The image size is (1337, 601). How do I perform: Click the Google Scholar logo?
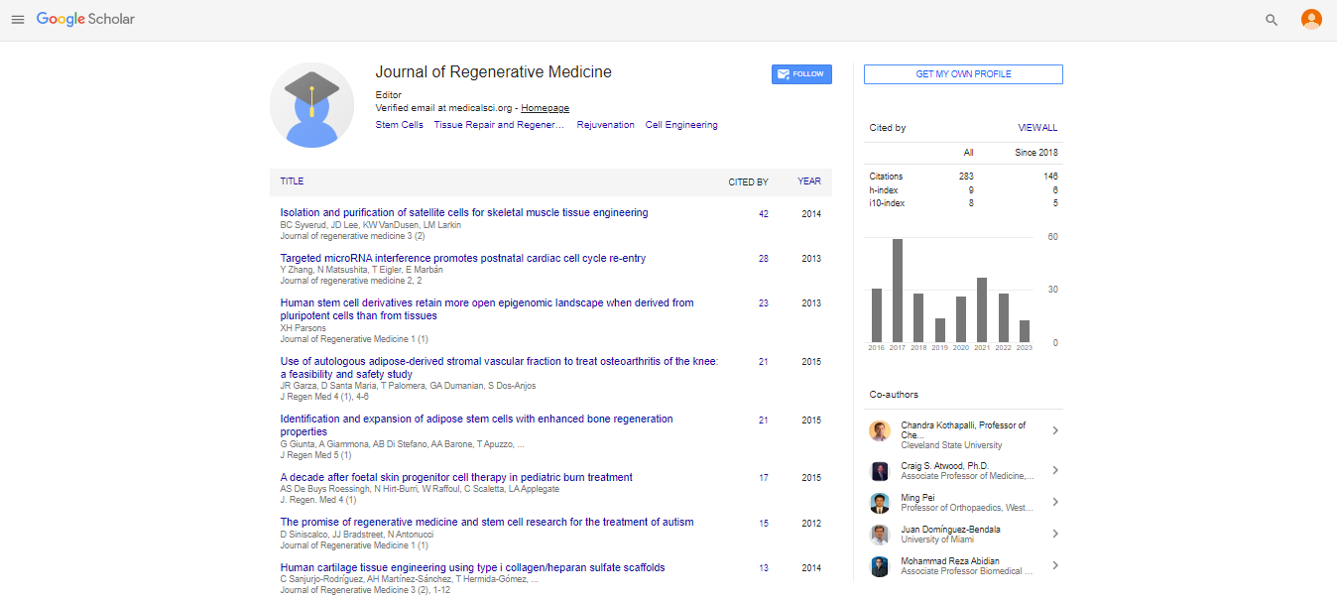click(x=85, y=20)
